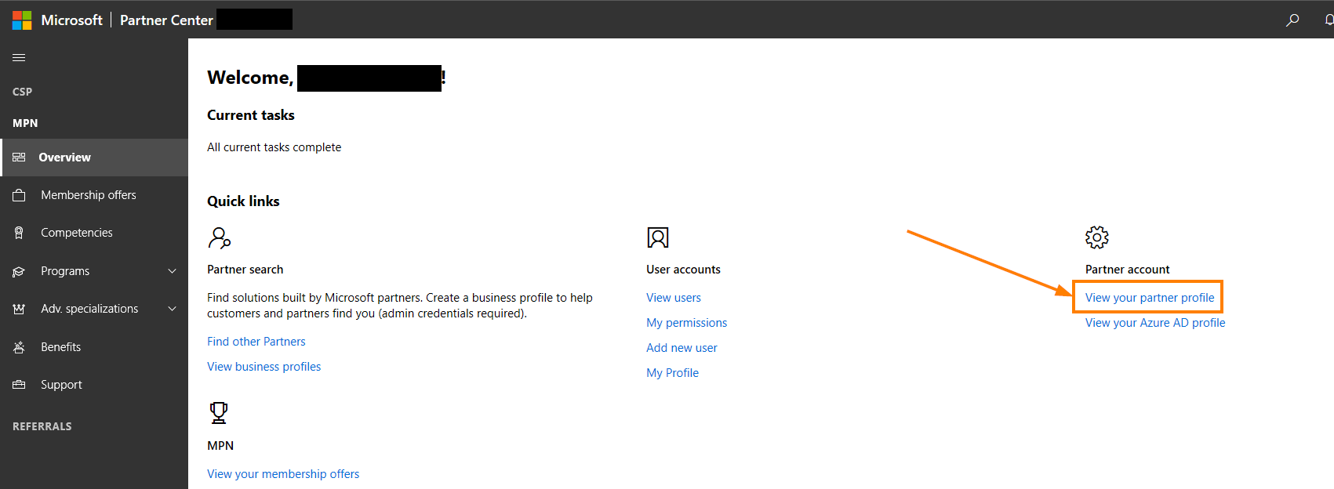Click the Programs graduation cap icon
1334x489 pixels.
19,271
